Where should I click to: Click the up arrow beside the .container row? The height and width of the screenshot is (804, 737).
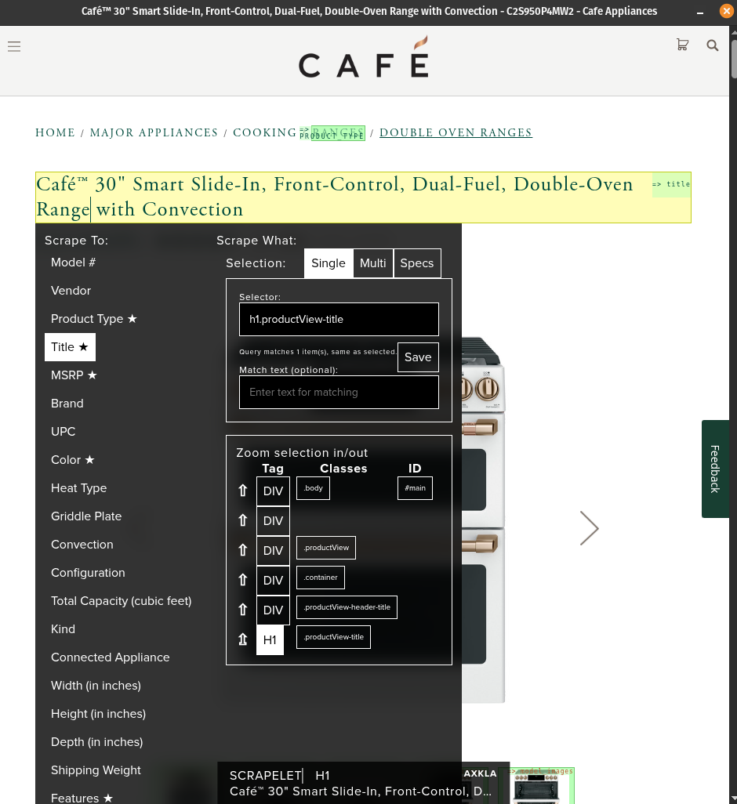243,581
